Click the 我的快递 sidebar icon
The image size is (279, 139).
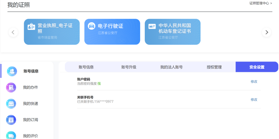11,104
